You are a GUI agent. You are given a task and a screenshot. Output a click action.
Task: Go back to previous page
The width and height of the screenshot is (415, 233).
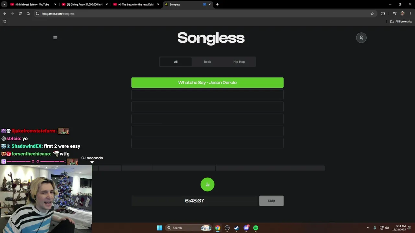(x=5, y=14)
